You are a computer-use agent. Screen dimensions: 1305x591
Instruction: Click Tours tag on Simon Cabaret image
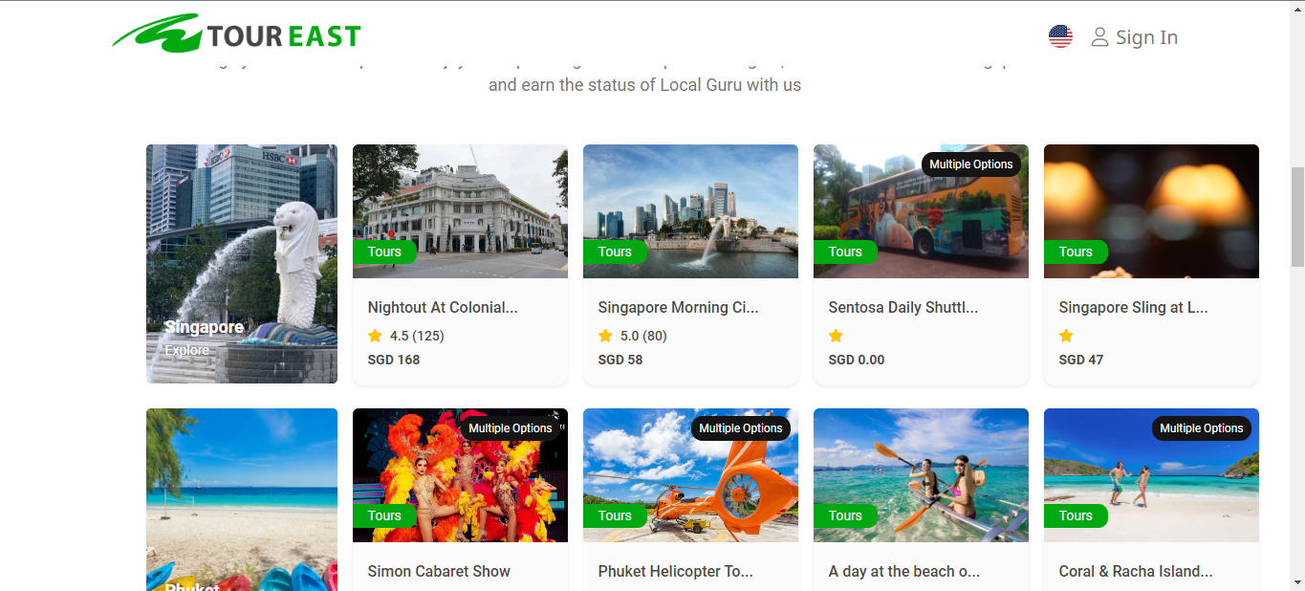pyautogui.click(x=384, y=515)
